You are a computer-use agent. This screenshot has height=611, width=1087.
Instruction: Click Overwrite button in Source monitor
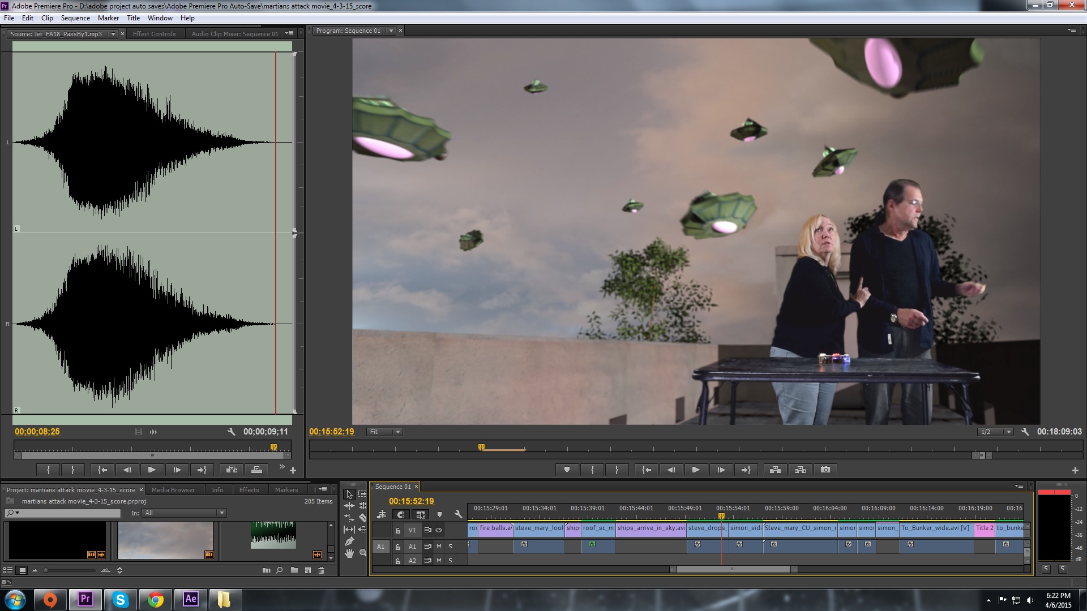pos(256,470)
